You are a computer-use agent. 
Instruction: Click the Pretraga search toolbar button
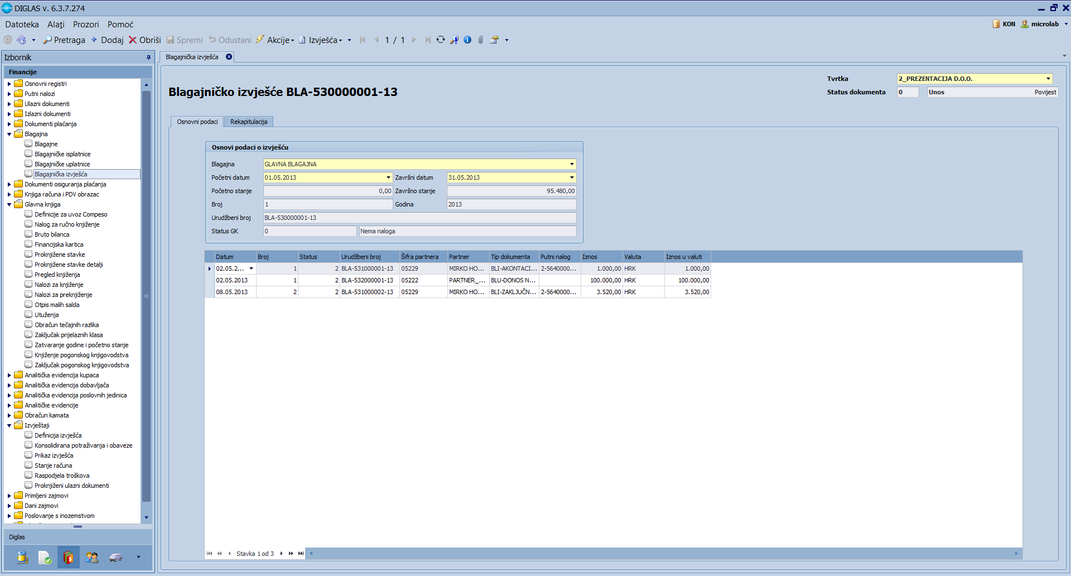tap(64, 40)
